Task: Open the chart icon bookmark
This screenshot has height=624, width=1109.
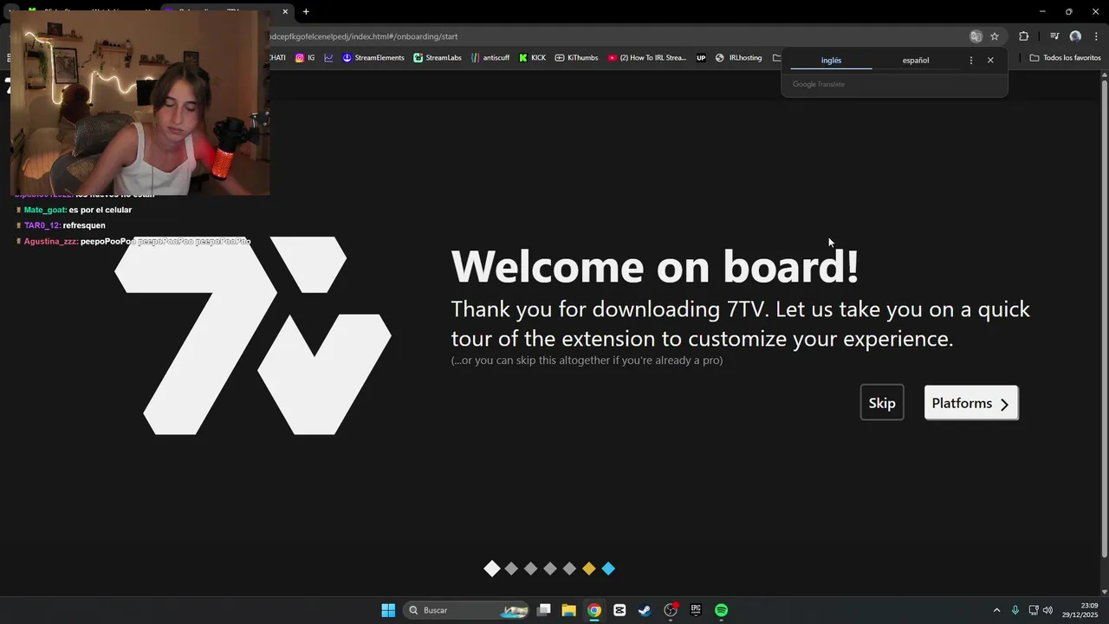Action: tap(329, 58)
